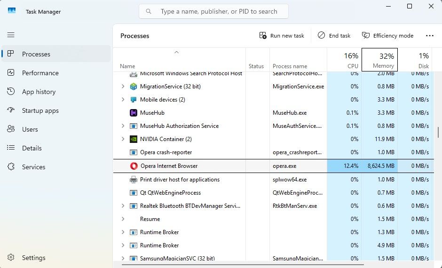Expand the MigrationService (32 bit) row

pos(123,86)
